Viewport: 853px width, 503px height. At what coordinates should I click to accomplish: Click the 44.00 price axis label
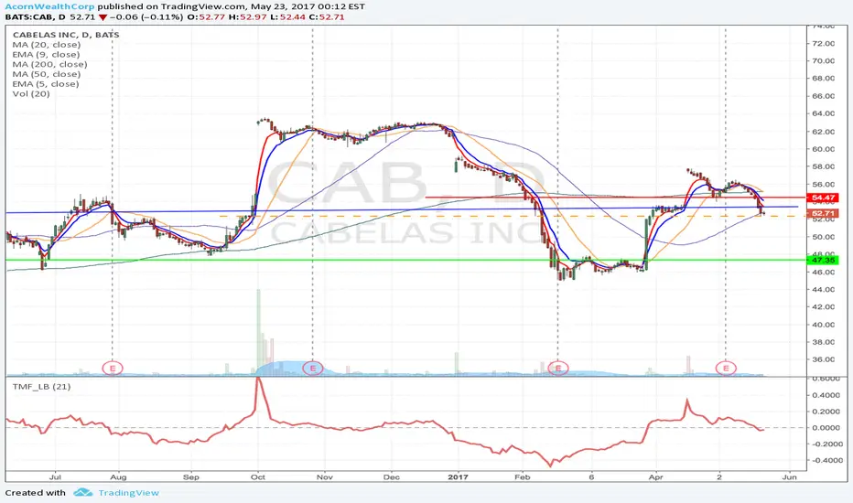[x=823, y=289]
